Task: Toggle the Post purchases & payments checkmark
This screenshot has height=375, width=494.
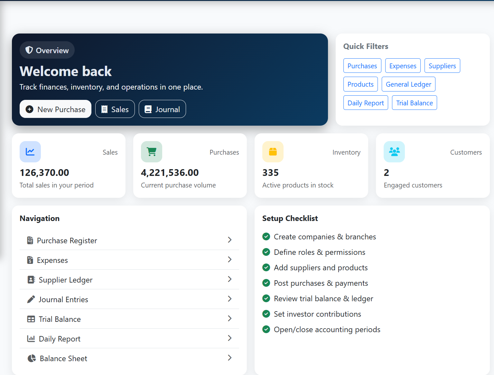Action: click(x=266, y=283)
